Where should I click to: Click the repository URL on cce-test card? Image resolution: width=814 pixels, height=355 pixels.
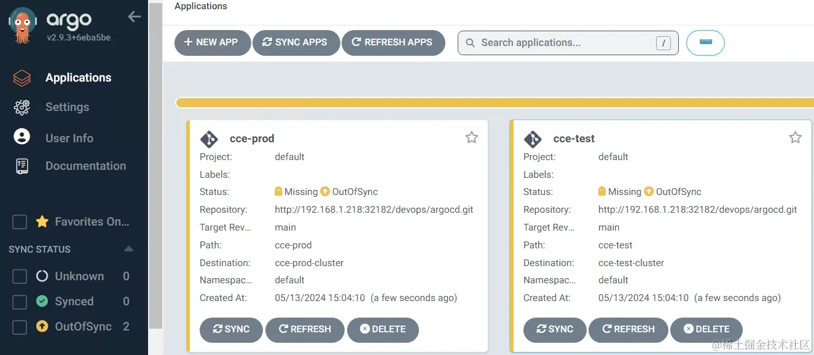(698, 210)
